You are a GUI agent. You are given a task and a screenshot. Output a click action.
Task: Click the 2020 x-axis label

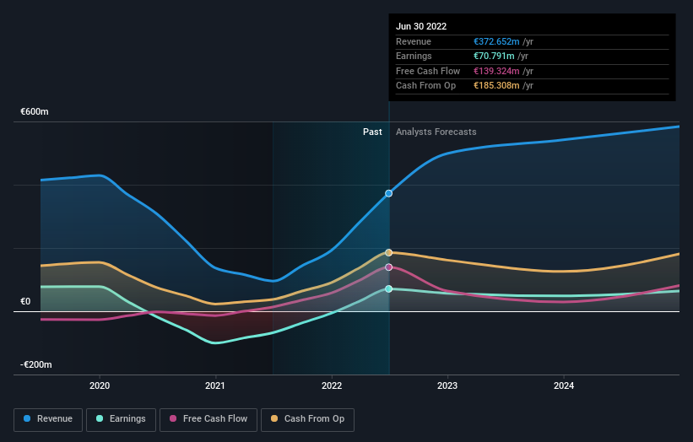100,386
